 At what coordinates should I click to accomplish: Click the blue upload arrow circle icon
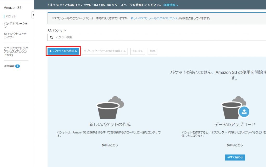click(244, 112)
